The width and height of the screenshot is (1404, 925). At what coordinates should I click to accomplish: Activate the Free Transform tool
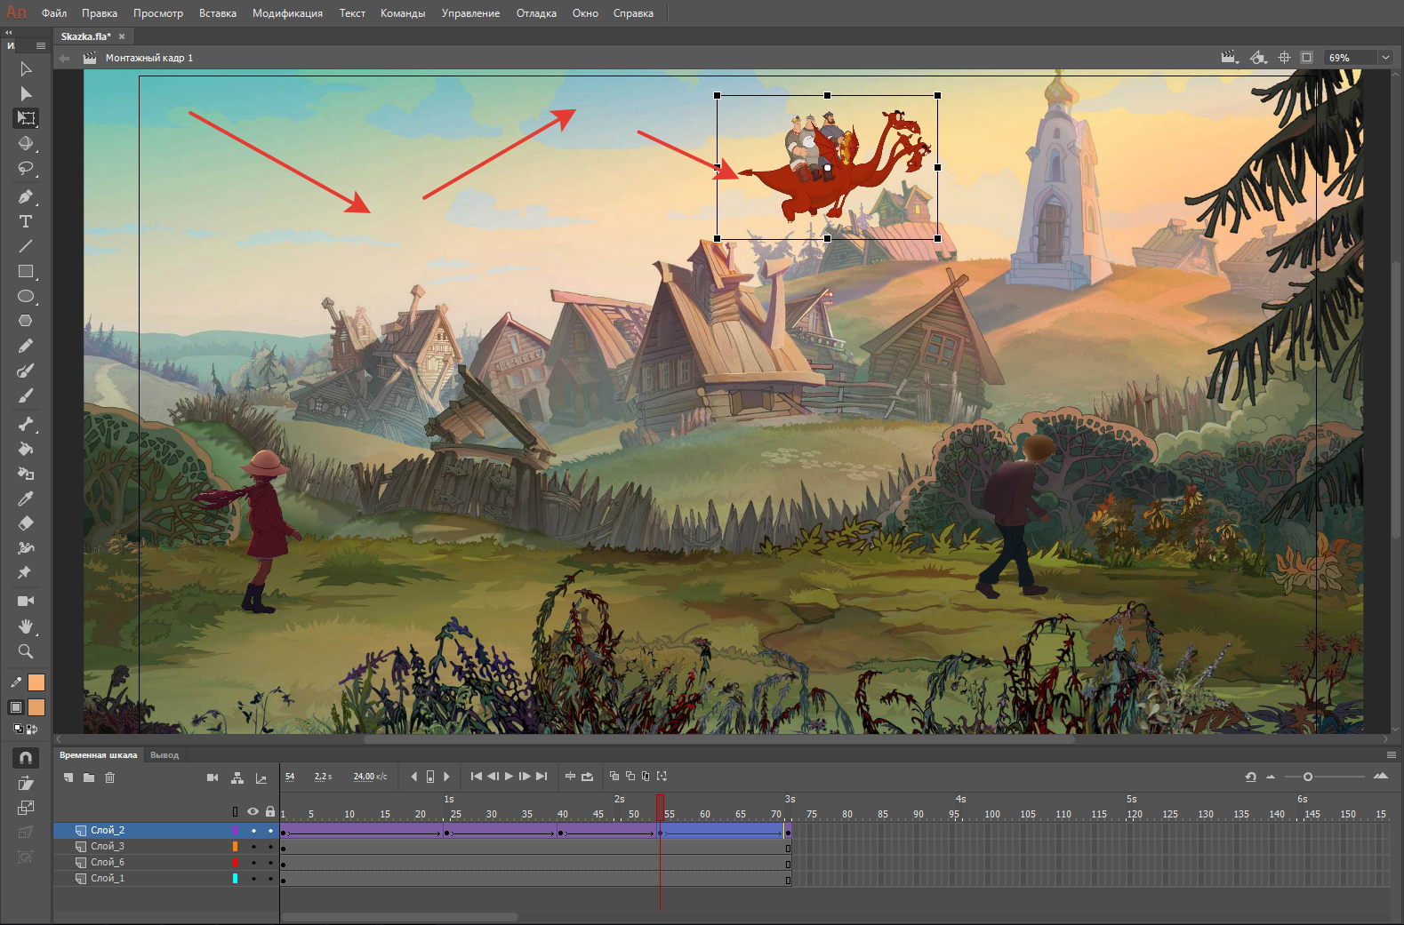coord(26,118)
